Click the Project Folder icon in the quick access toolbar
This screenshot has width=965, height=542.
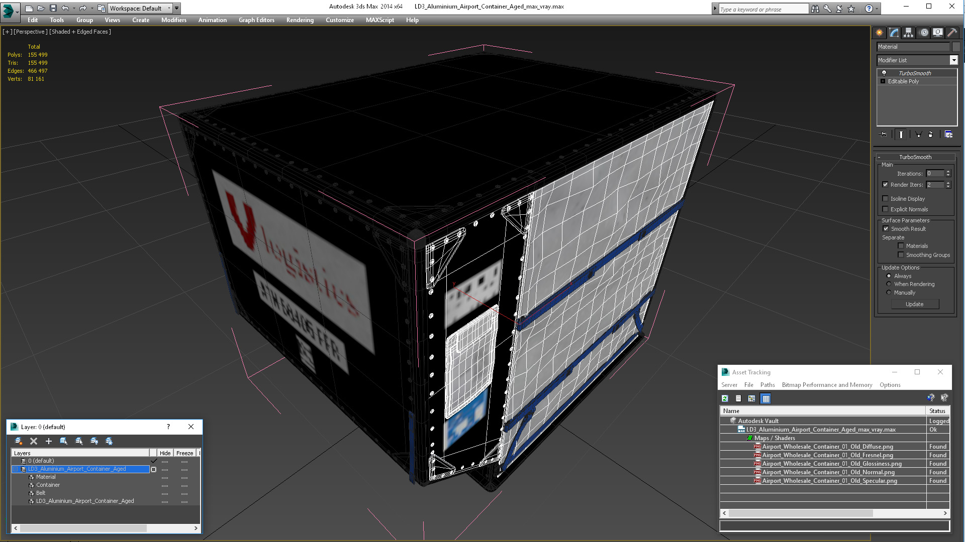[102, 8]
